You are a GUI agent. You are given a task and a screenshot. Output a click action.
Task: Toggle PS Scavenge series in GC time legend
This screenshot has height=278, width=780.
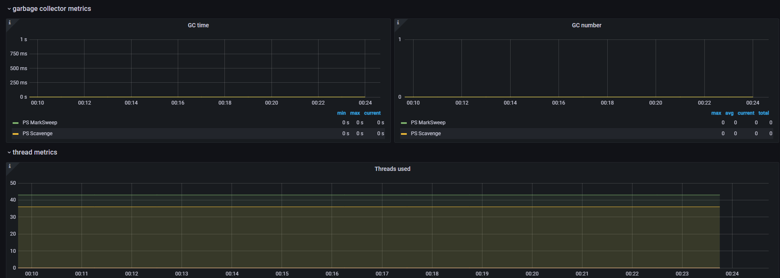point(37,134)
